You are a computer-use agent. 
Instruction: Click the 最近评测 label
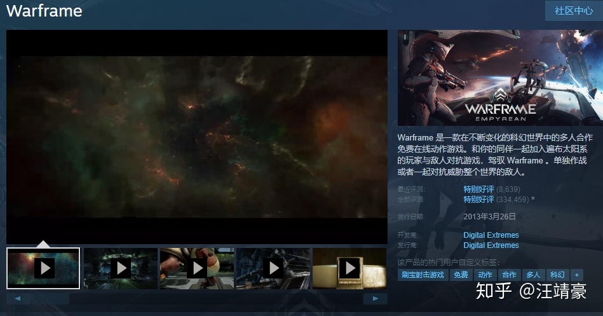coord(411,189)
